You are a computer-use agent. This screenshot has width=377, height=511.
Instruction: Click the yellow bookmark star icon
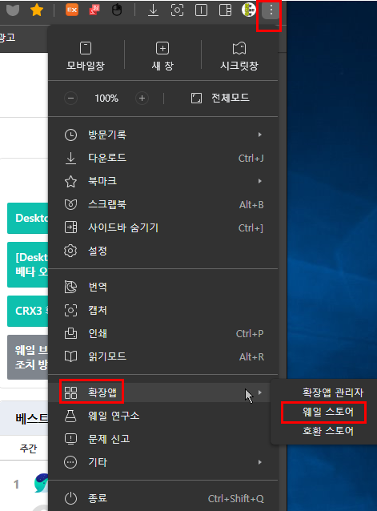[37, 10]
